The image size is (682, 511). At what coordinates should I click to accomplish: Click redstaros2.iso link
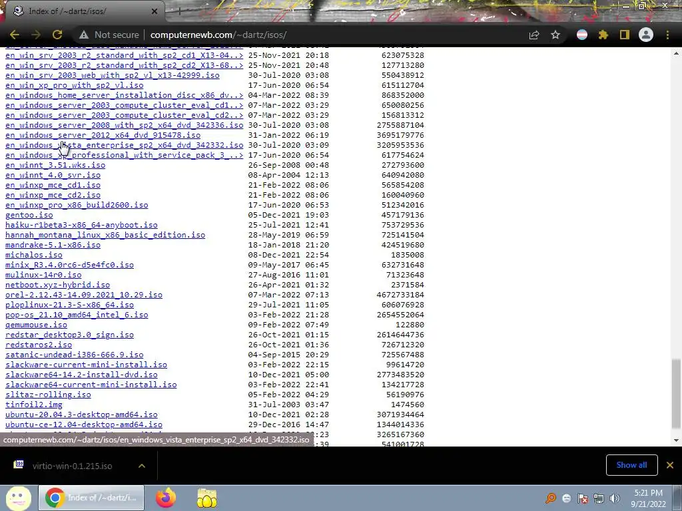pyautogui.click(x=39, y=345)
